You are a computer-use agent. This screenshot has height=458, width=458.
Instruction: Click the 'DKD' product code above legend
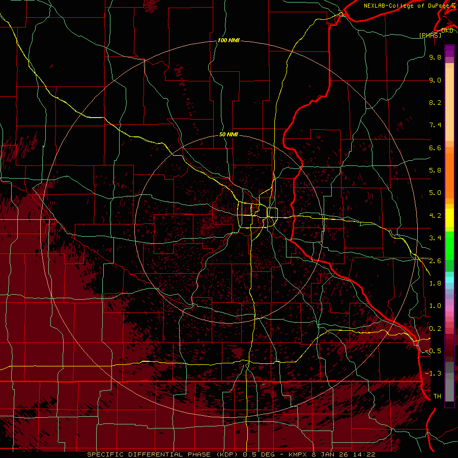[x=447, y=31]
